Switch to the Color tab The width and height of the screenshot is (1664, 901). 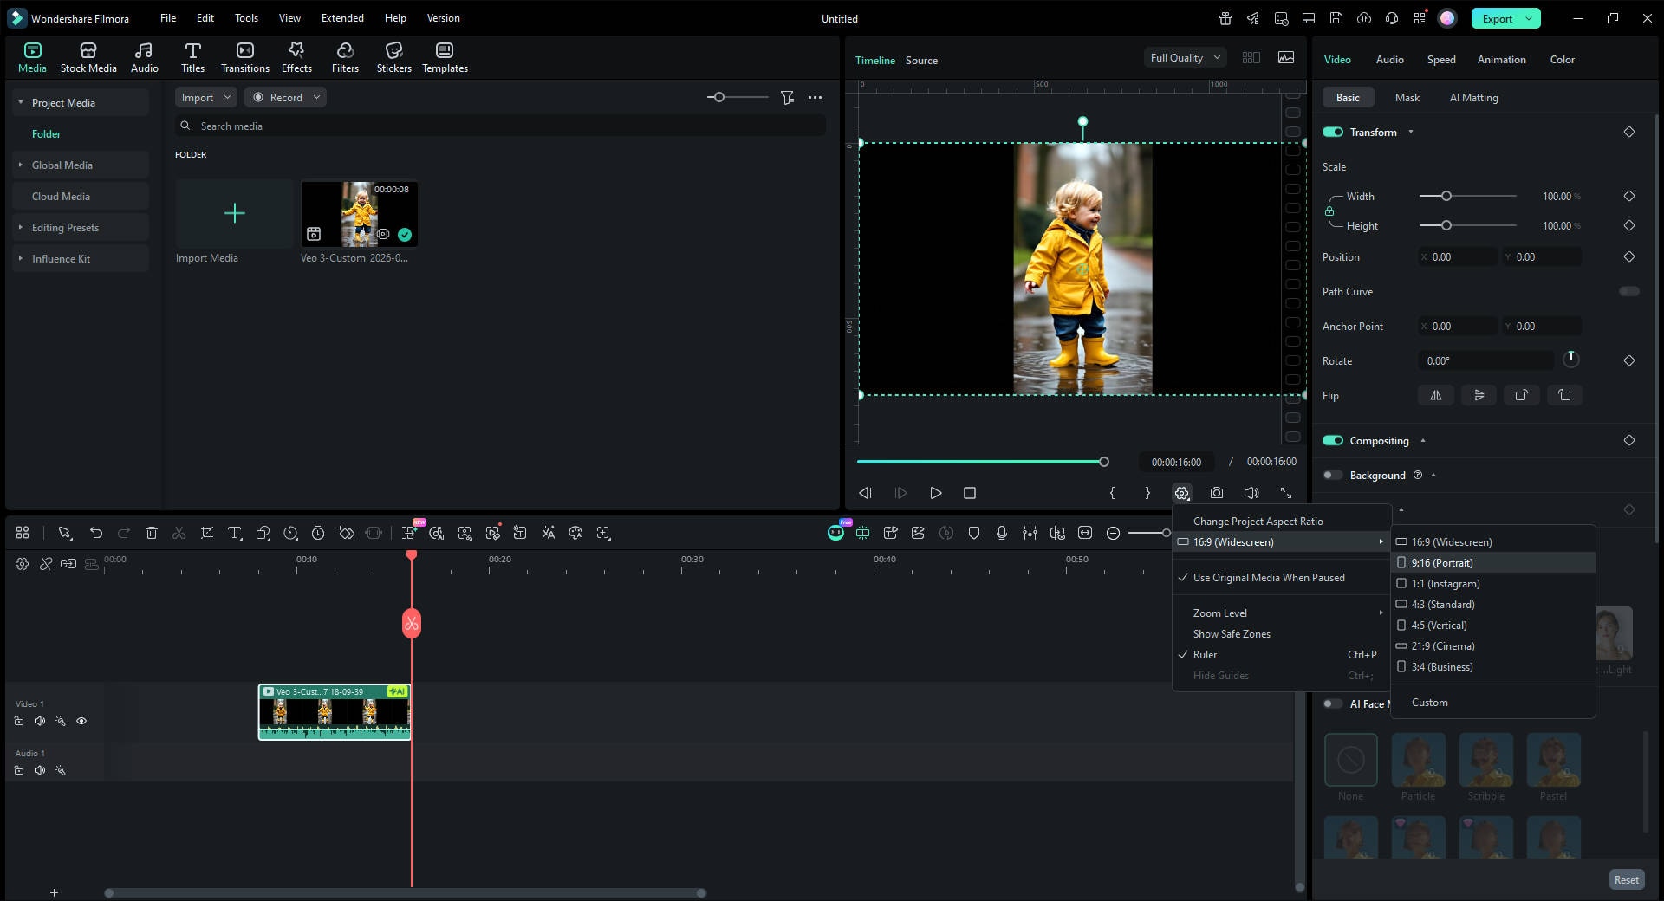pos(1562,59)
